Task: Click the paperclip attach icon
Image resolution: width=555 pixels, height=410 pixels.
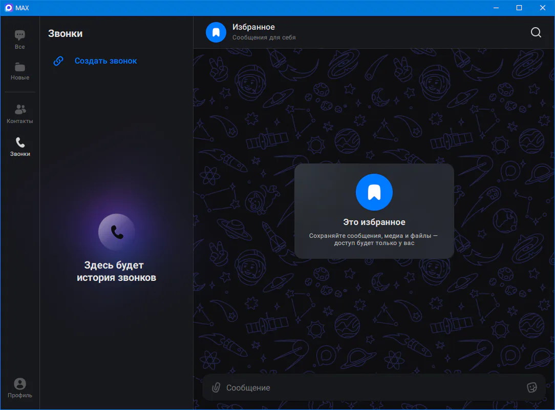Action: (217, 387)
